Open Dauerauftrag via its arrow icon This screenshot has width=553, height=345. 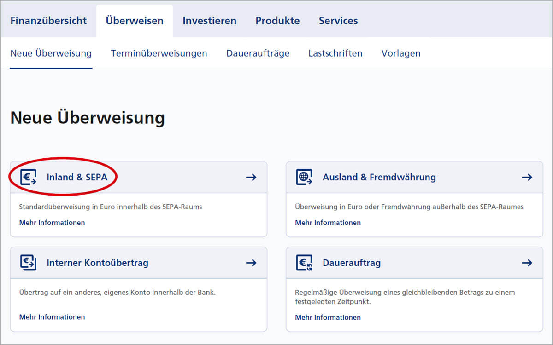(x=527, y=263)
